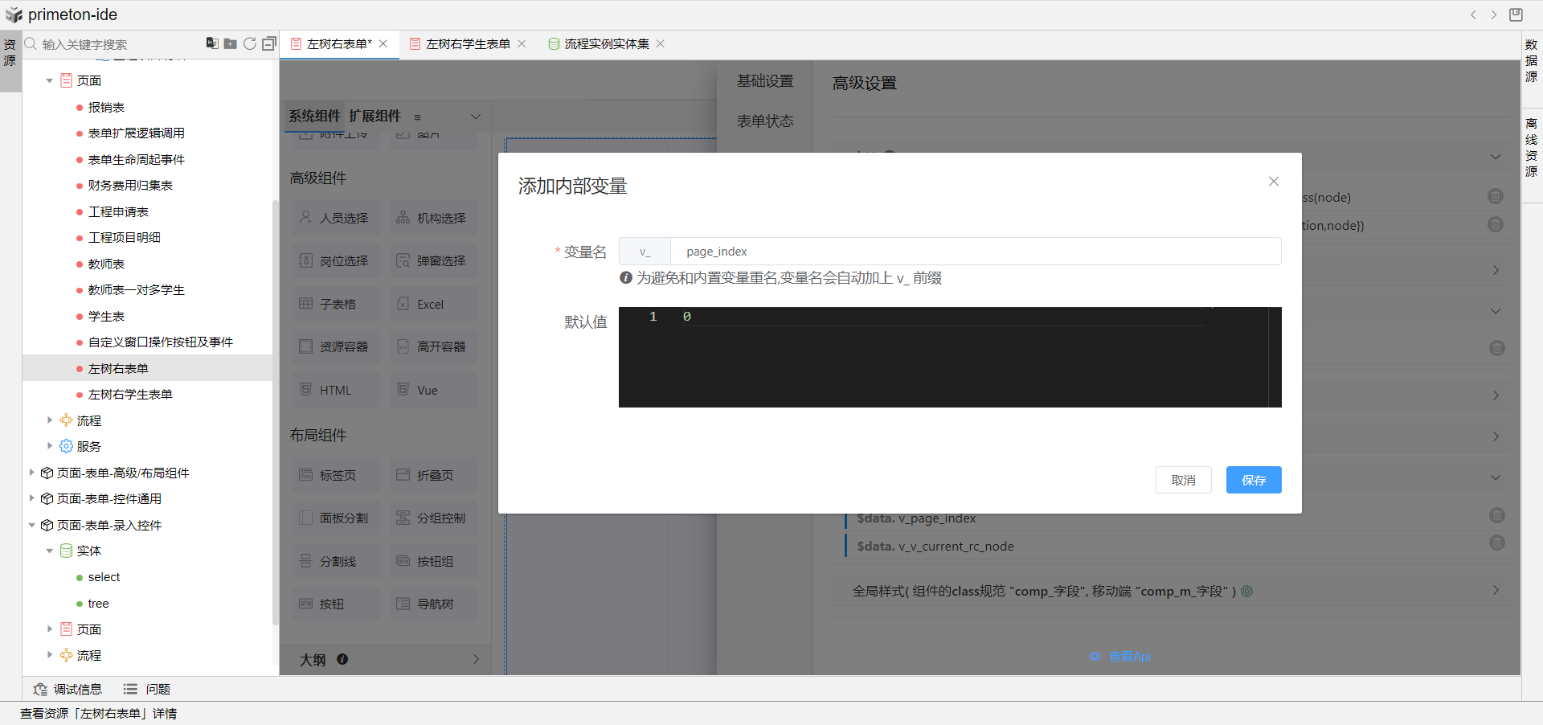Close the 流程实例实体集 tab

(661, 44)
